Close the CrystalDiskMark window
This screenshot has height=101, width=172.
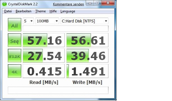[x=108, y=3]
